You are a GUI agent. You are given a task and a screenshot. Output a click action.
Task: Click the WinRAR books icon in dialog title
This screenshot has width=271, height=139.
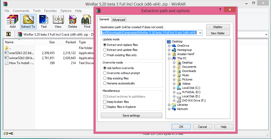coord(98,11)
